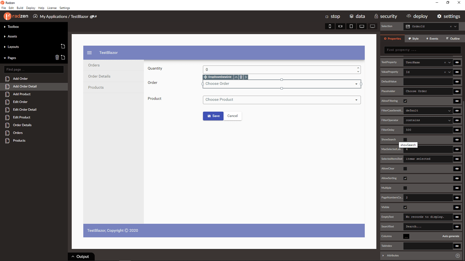The image size is (465, 261).
Task: Click data-bind icon for Placeholder
Action: point(457,91)
